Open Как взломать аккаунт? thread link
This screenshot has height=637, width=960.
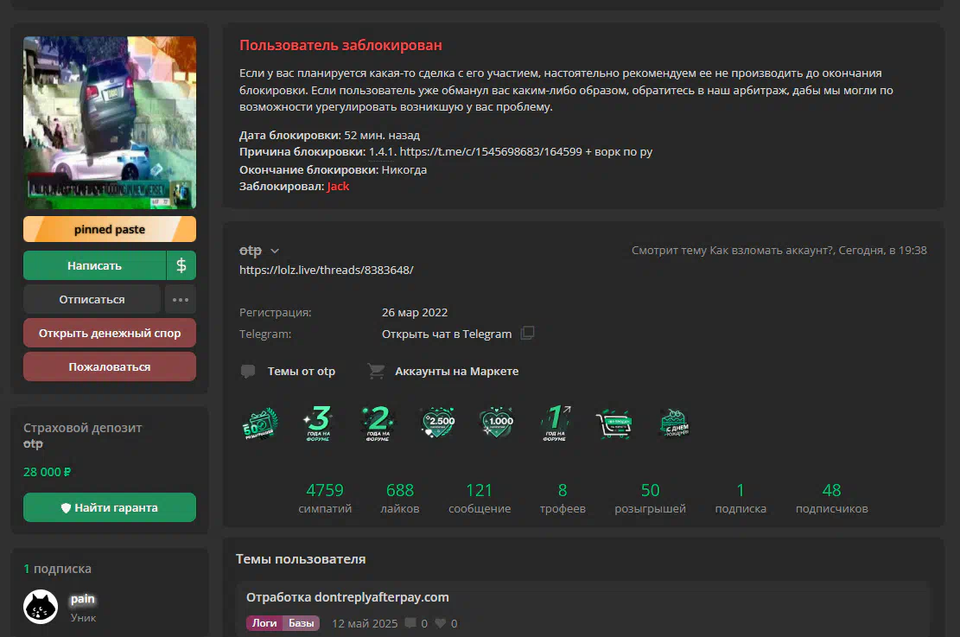click(771, 250)
